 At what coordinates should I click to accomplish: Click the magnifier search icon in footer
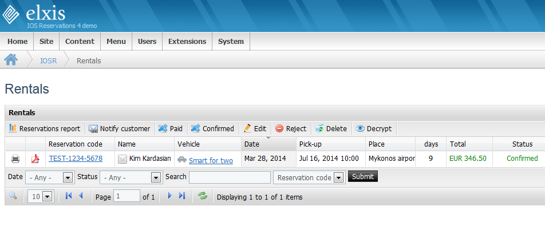coord(13,196)
